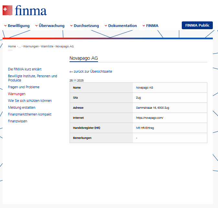Click the Internet row label
The width and height of the screenshot is (218, 208).
coord(78,118)
